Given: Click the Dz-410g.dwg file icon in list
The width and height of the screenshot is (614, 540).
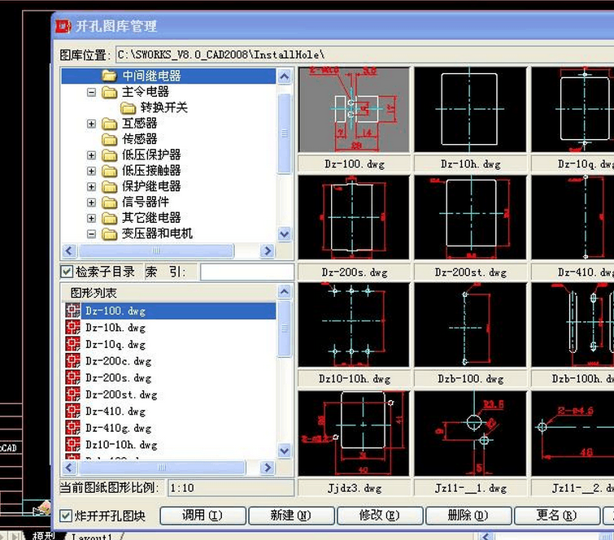Looking at the screenshot, I should pos(73,428).
